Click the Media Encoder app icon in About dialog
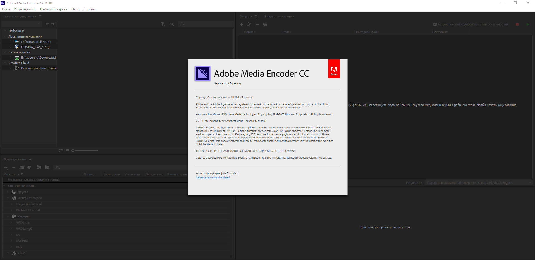The width and height of the screenshot is (535, 260). click(203, 74)
